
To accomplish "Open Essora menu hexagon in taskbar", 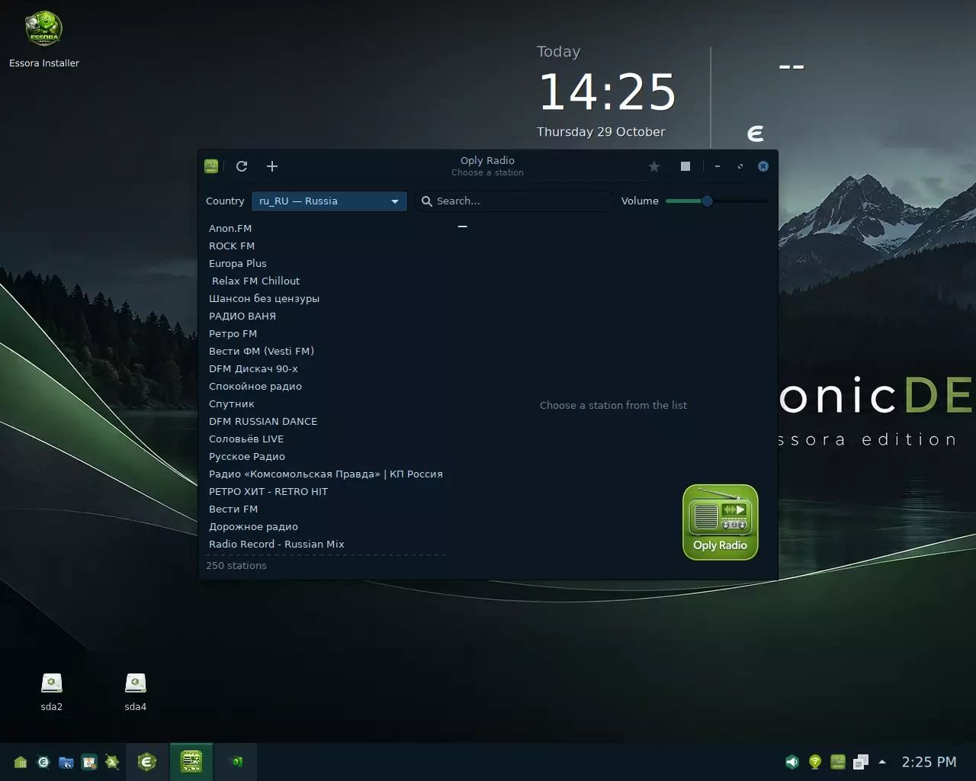I will (x=147, y=761).
